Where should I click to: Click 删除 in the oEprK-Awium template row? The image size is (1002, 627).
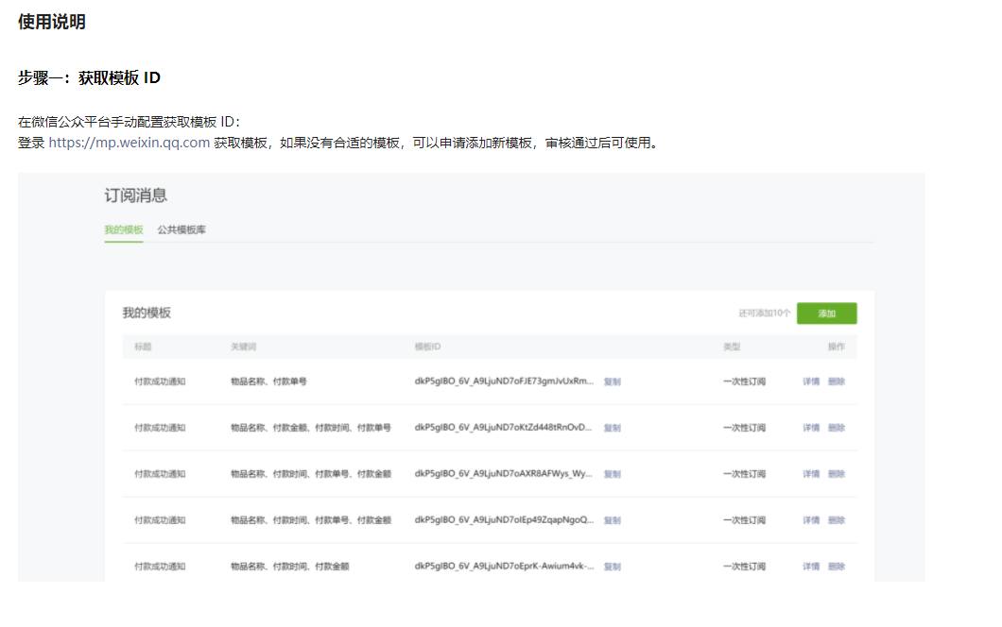(837, 567)
